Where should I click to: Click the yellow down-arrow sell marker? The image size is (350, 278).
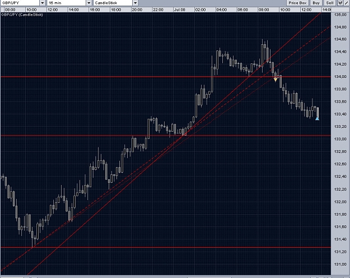coord(276,80)
